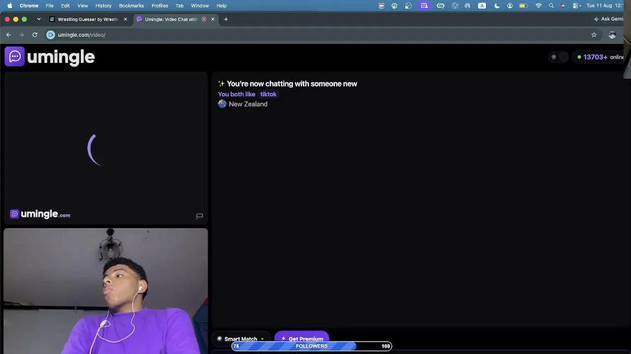This screenshot has width=631, height=354.
Task: Click Ask Gemini in Chrome toolbar
Action: pos(609,19)
